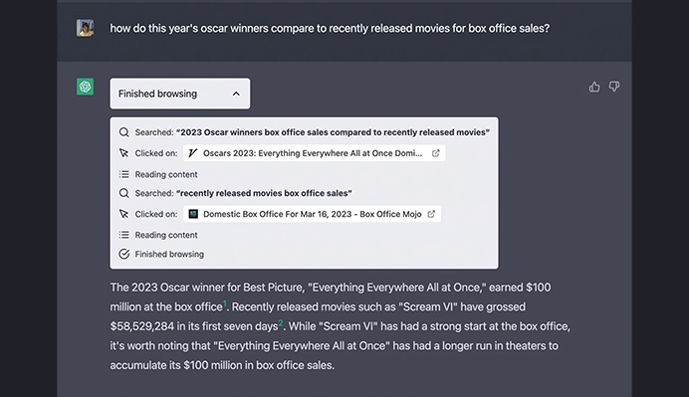This screenshot has width=689, height=397.
Task: Click the thumbs up icon
Action: pyautogui.click(x=594, y=87)
